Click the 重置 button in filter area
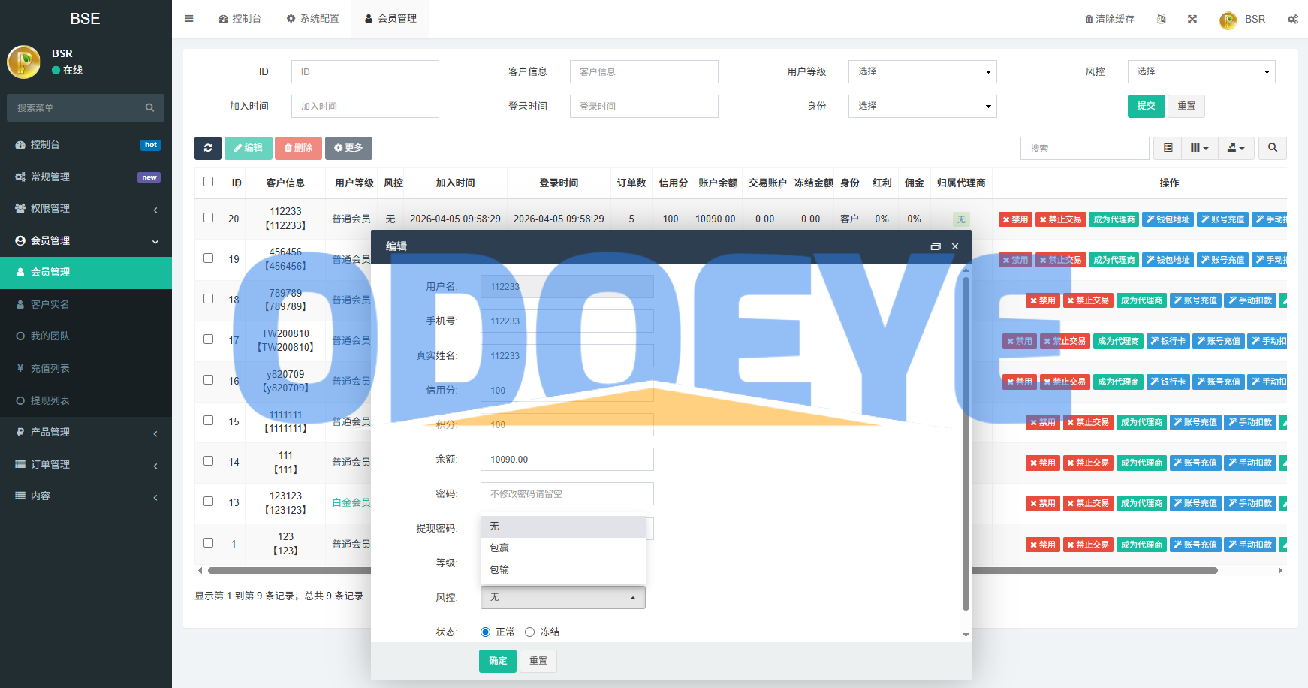Image resolution: width=1308 pixels, height=688 pixels. point(1186,106)
